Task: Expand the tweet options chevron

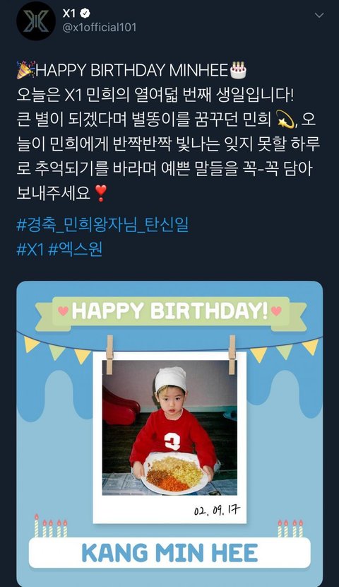Action: pos(319,16)
